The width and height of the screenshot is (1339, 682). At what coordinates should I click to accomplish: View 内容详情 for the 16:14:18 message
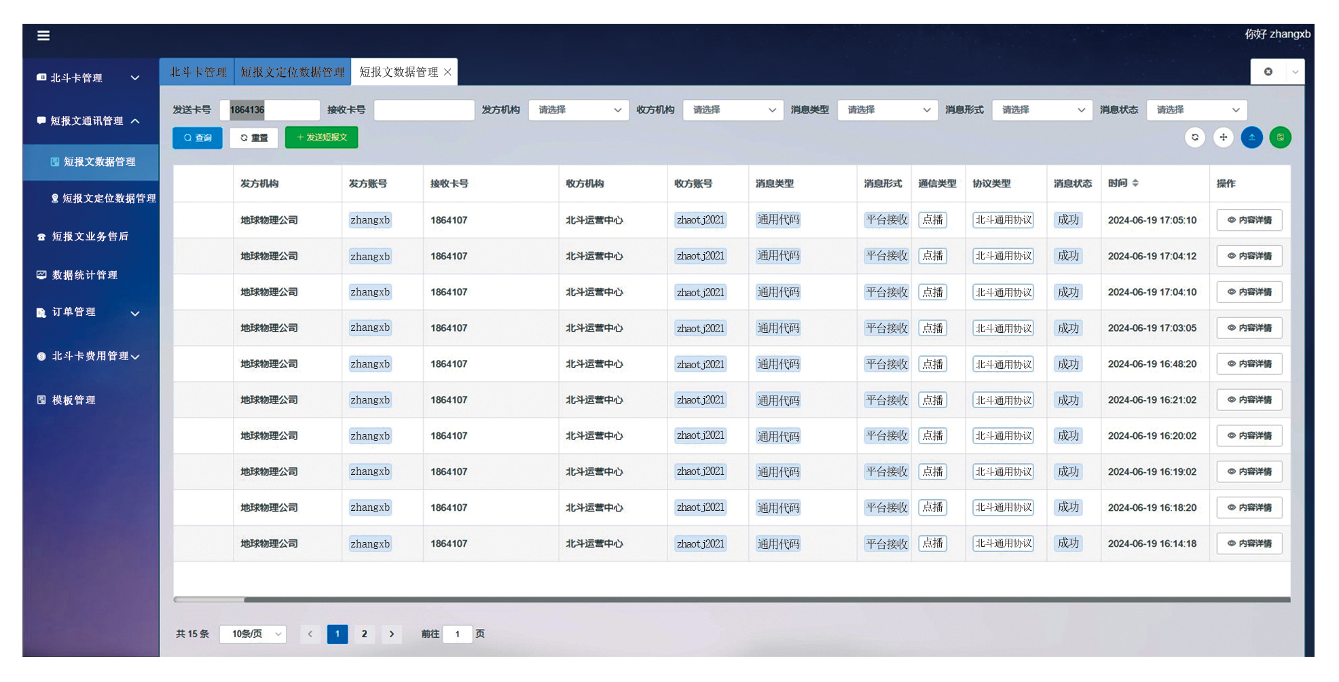pyautogui.click(x=1249, y=543)
